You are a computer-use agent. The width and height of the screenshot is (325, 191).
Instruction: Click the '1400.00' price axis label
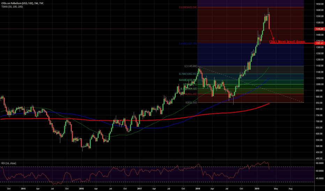319,35
